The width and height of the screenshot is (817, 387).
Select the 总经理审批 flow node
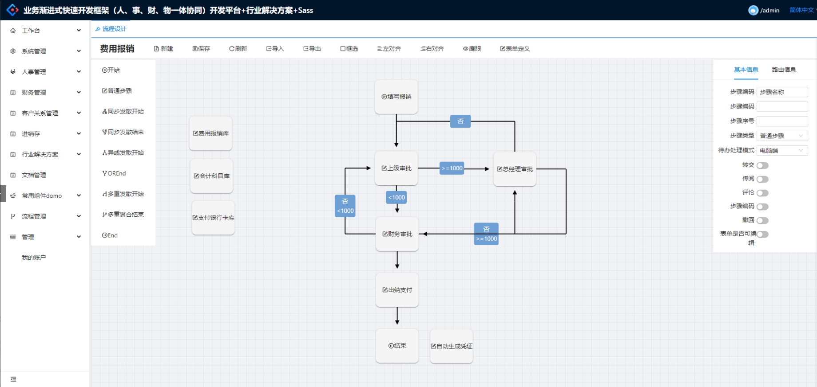click(x=515, y=169)
